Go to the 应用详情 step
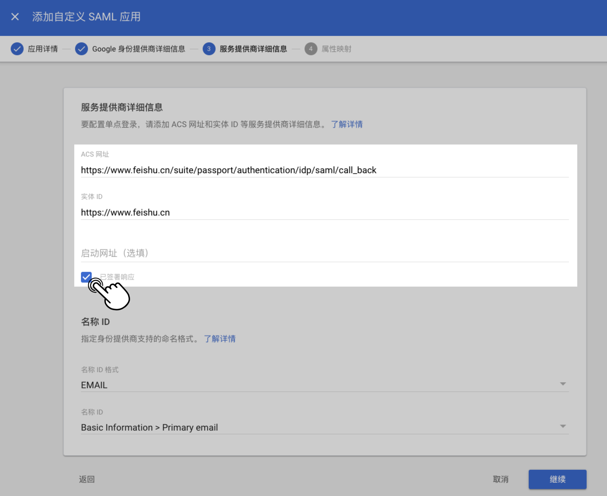This screenshot has width=607, height=496. pyautogui.click(x=43, y=49)
